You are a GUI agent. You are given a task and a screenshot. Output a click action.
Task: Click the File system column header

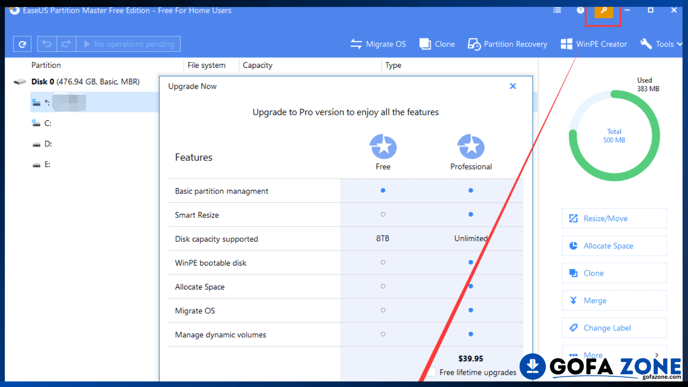click(206, 65)
